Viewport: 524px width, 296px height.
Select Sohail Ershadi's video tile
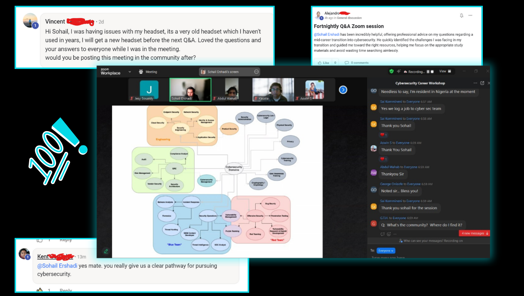tap(191, 90)
